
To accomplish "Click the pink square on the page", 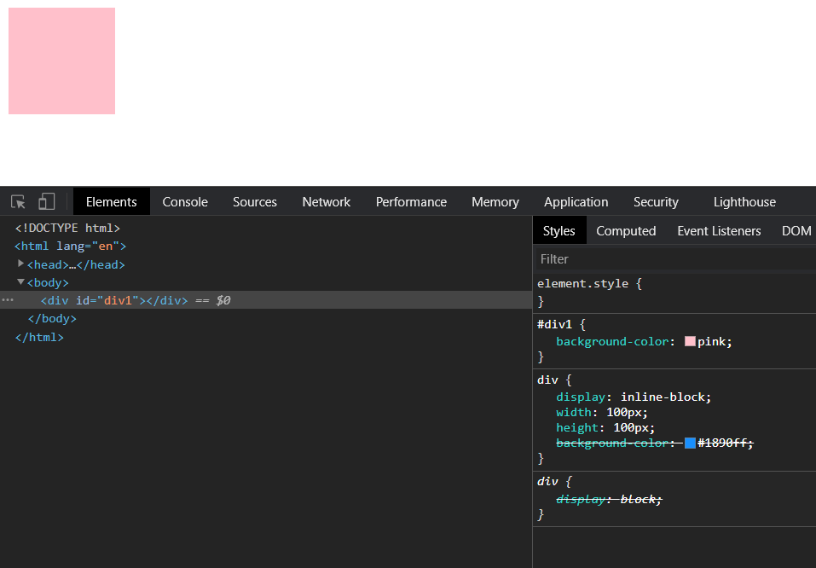I will point(61,61).
